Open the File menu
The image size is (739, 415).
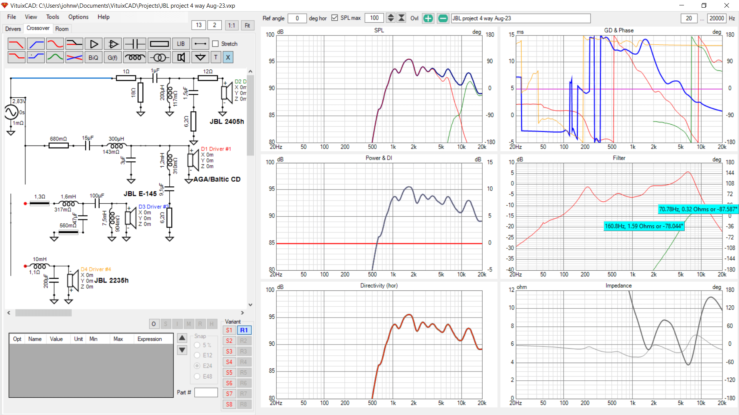12,17
